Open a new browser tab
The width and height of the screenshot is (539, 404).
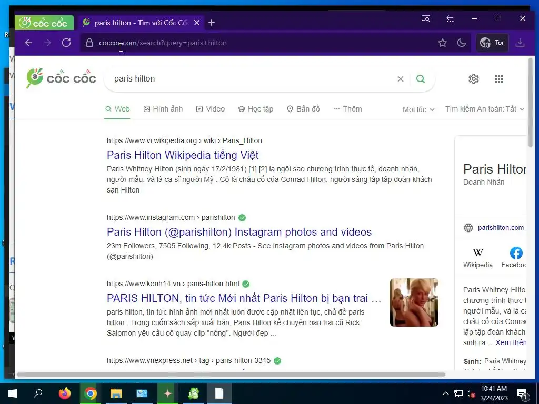[x=212, y=23]
